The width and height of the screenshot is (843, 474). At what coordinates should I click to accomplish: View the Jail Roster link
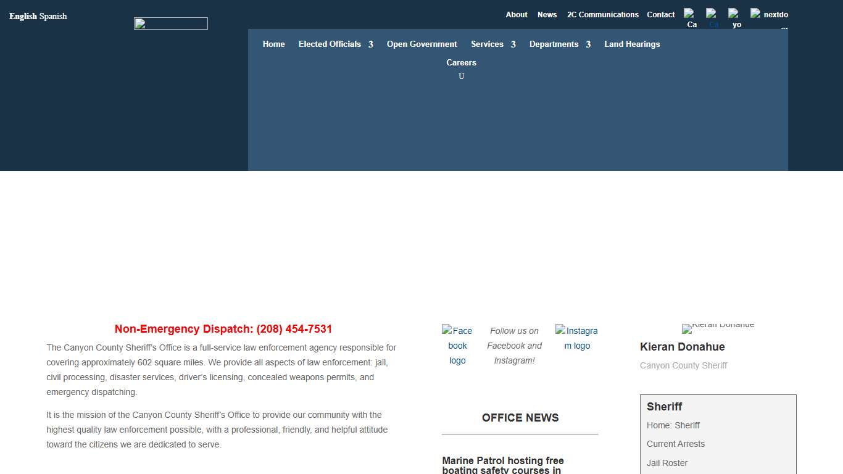pos(667,463)
